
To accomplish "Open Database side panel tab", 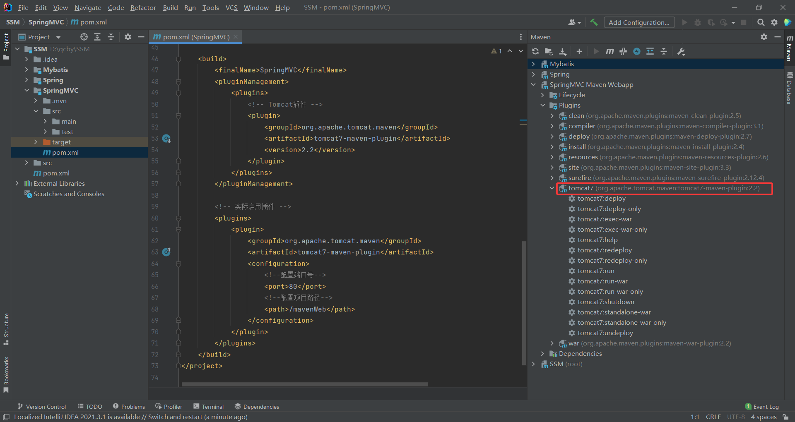I will tap(790, 88).
